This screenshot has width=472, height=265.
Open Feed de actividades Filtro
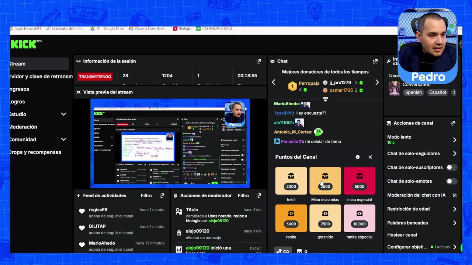coord(146,196)
